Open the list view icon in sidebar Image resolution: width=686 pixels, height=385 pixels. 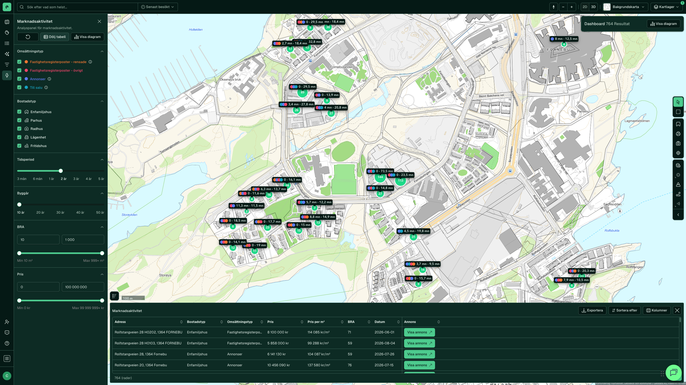pos(7,43)
